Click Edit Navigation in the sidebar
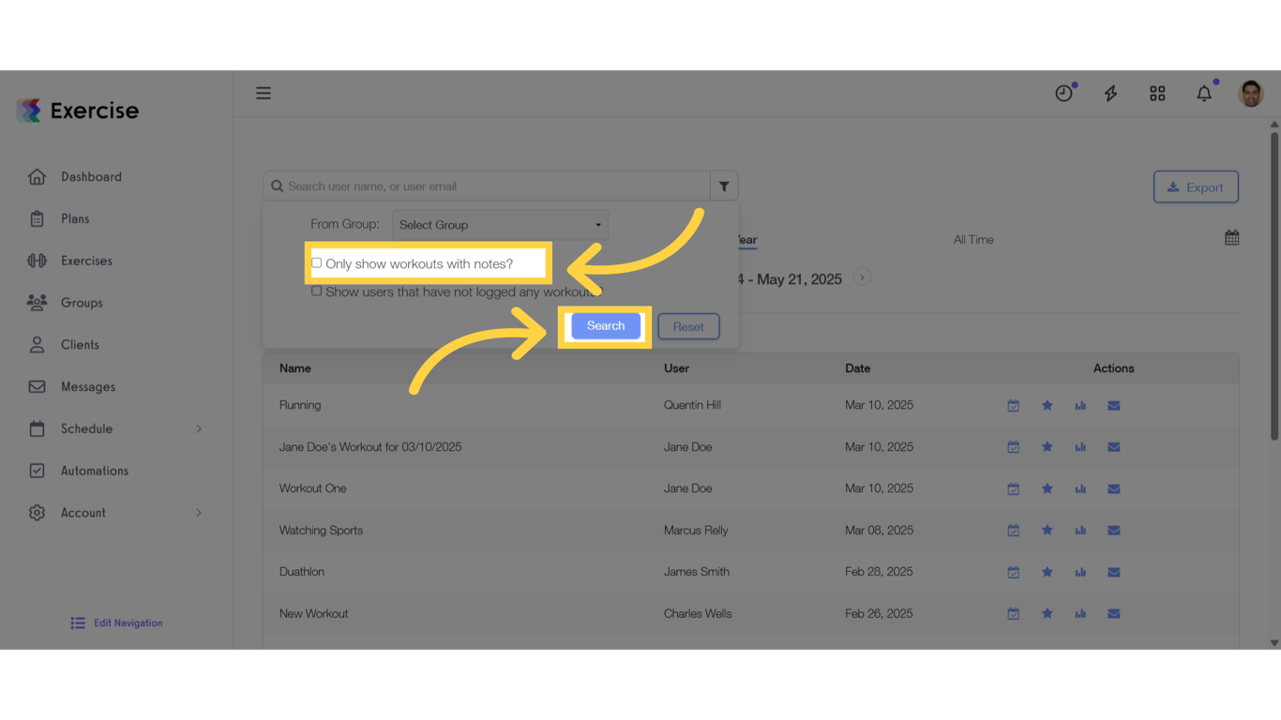 [x=115, y=622]
